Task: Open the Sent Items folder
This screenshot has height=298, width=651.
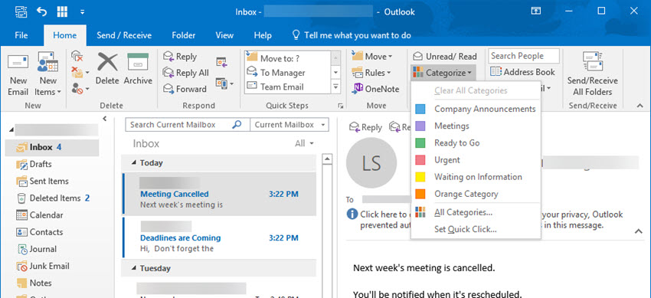Action: click(42, 181)
